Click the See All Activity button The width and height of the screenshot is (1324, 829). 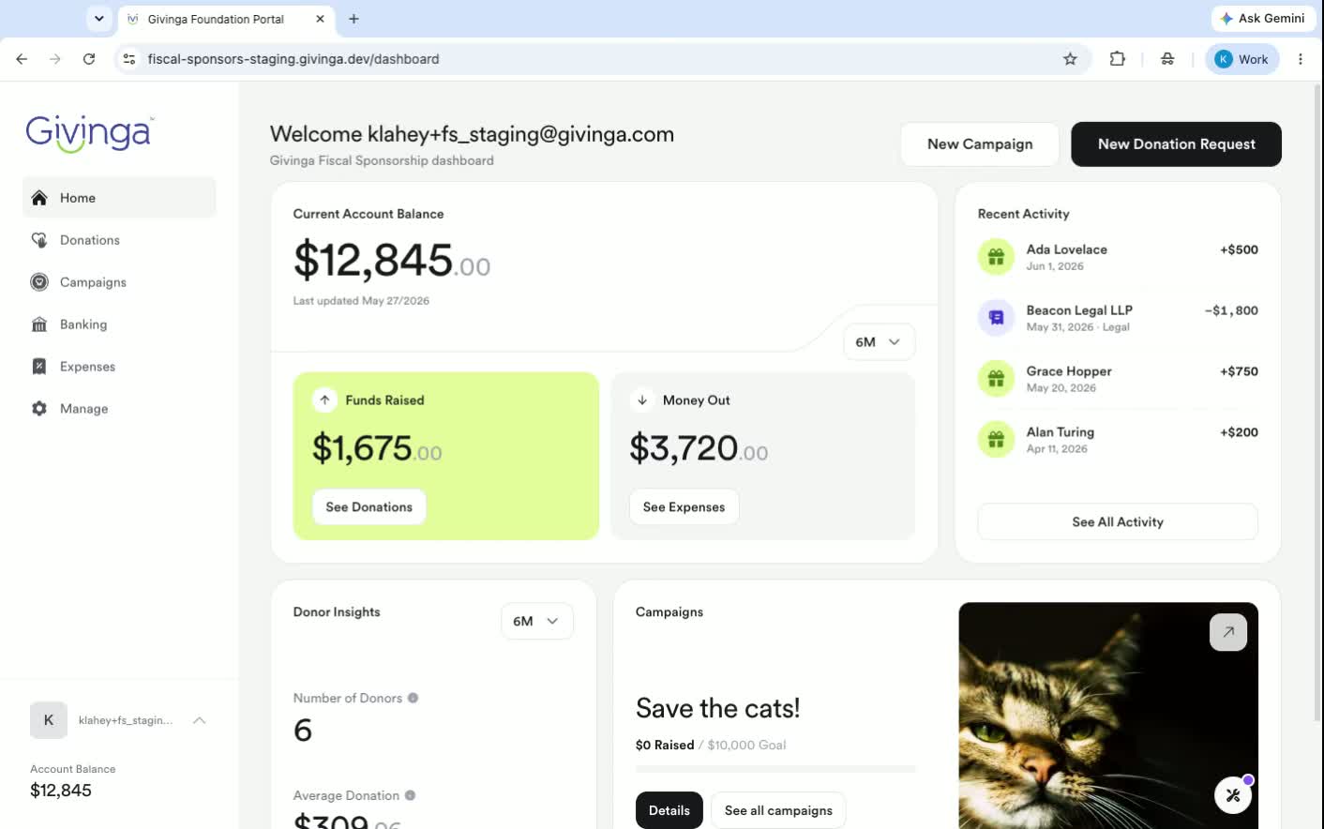[1118, 522]
